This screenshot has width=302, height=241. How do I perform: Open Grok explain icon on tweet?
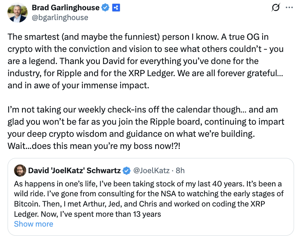276,8
